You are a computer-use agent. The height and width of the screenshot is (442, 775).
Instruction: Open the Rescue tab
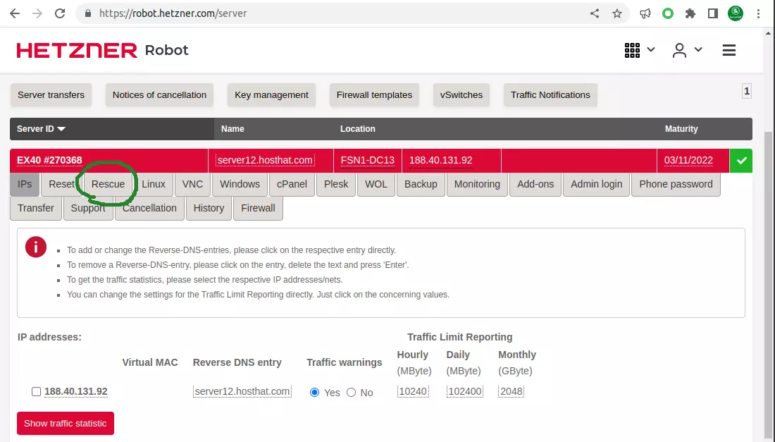click(108, 184)
